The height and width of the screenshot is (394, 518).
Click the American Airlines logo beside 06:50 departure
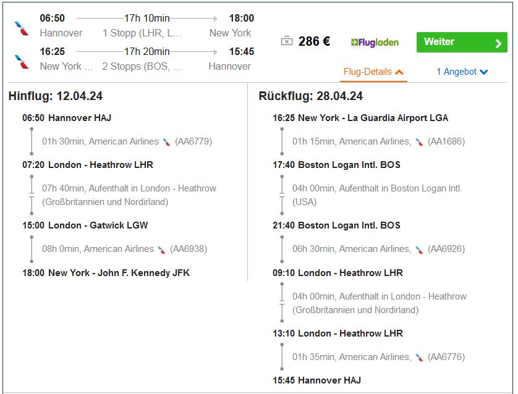pos(22,28)
